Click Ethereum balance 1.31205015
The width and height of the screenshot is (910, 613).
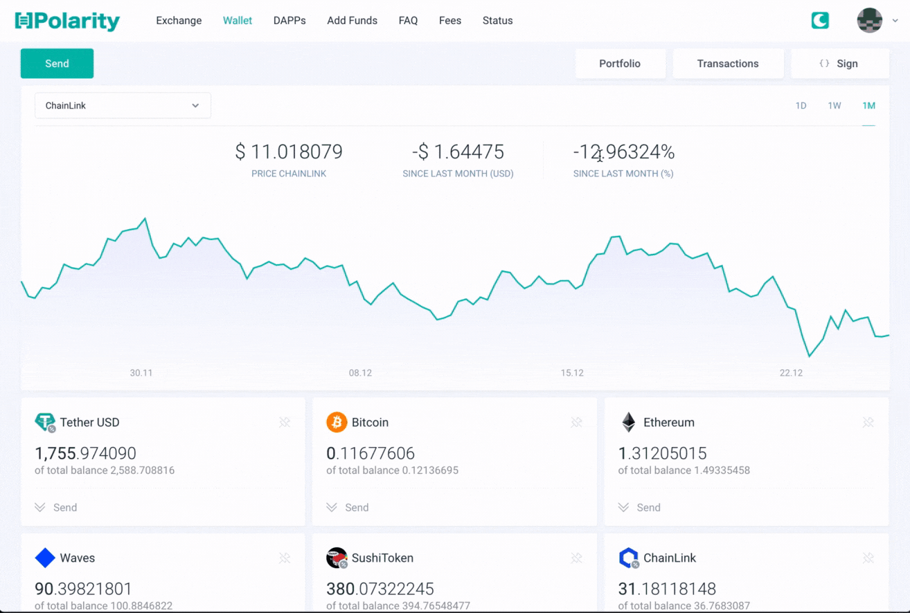(x=662, y=453)
